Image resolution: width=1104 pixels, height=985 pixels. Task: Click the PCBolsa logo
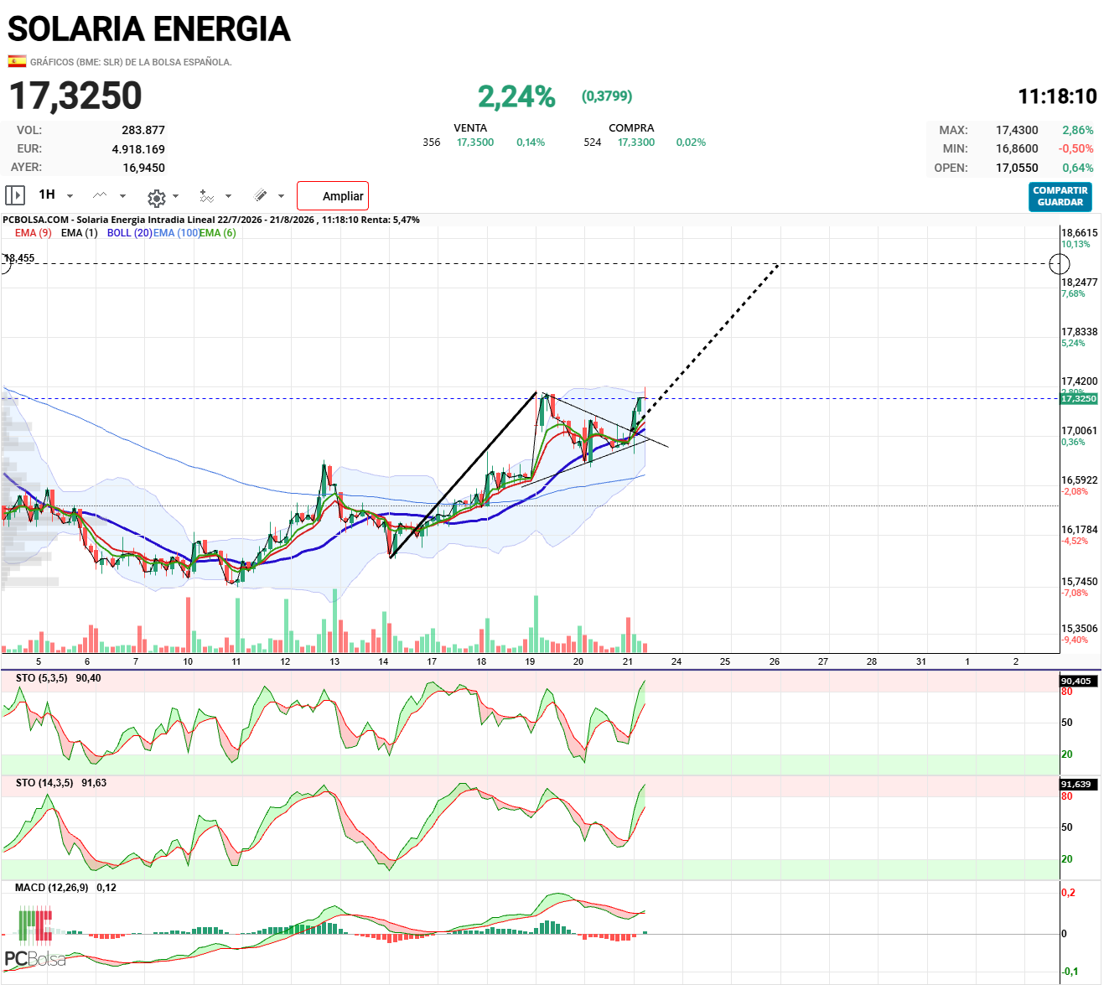(x=35, y=936)
